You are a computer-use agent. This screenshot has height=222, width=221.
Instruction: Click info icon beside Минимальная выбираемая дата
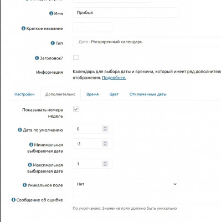click(31, 144)
